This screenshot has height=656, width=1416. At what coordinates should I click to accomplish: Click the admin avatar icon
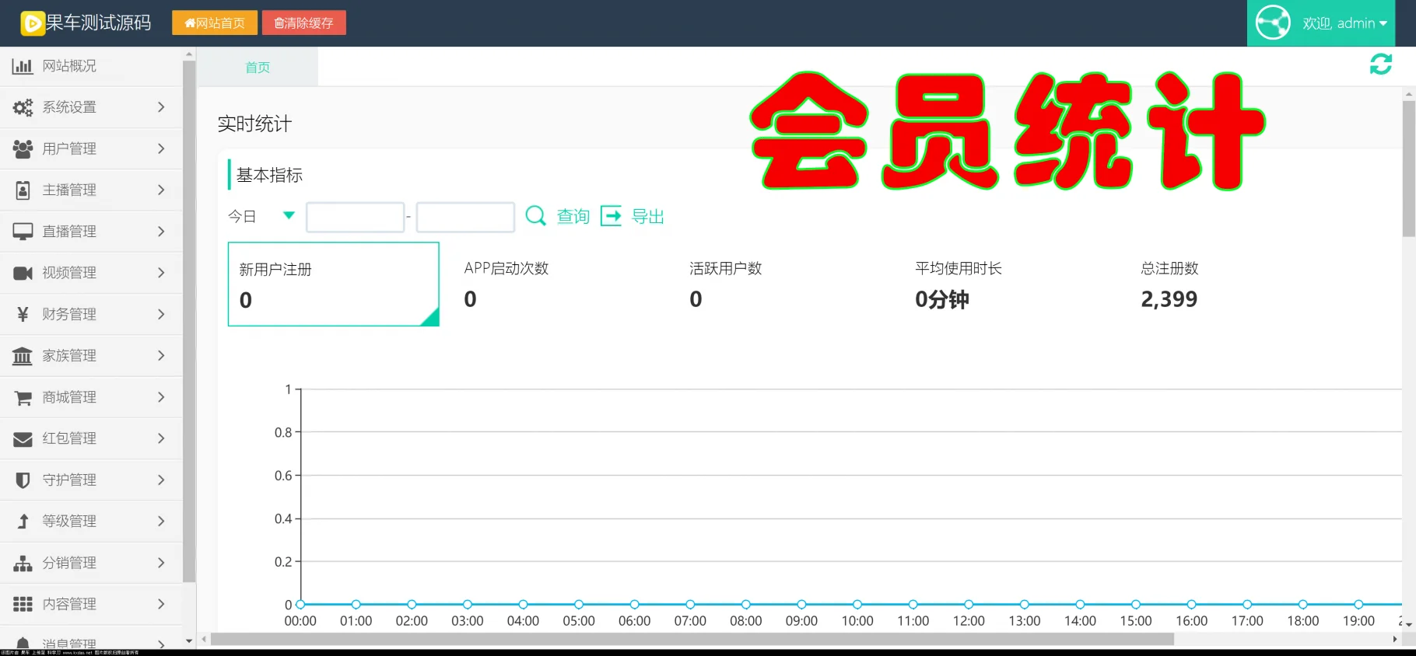(1273, 23)
